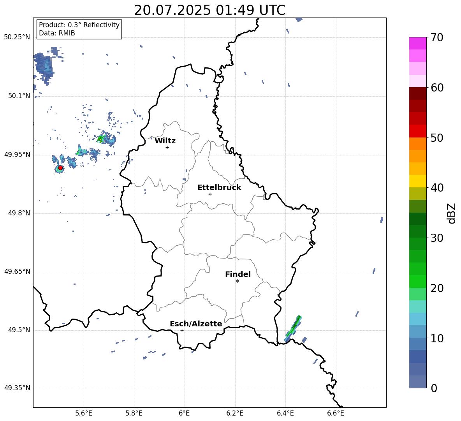
Task: Click the 60 label on the colorbar
Action: [437, 88]
